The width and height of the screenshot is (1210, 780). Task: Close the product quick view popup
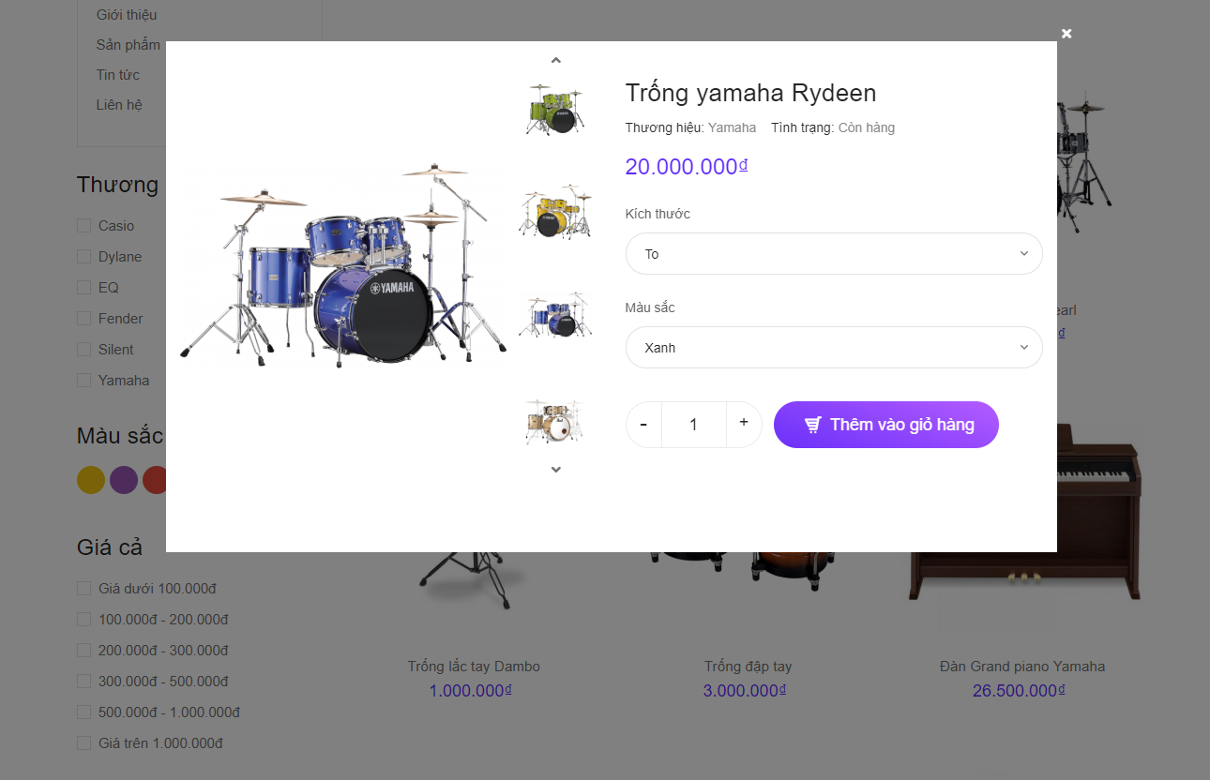(1066, 34)
